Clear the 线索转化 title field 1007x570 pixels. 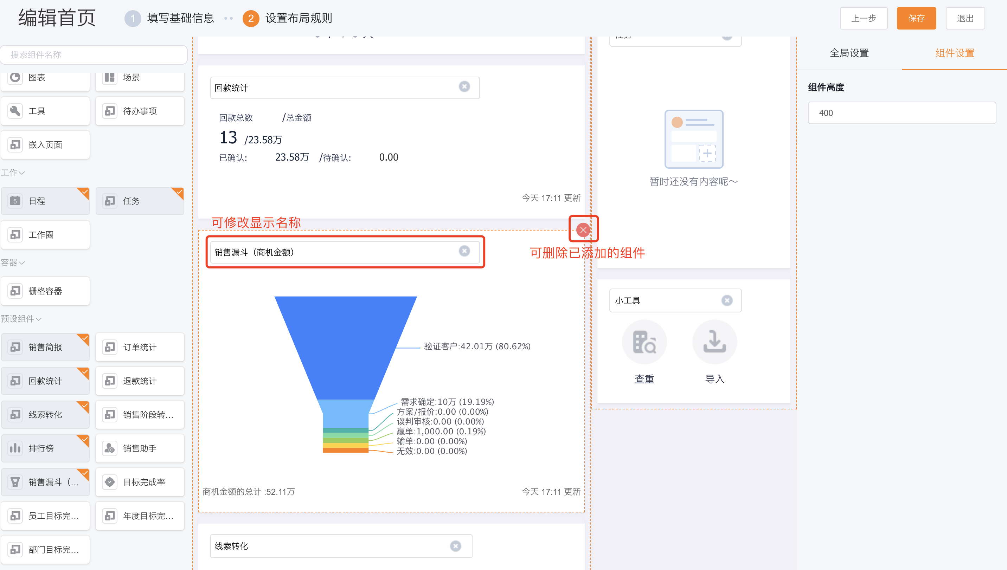(x=456, y=546)
